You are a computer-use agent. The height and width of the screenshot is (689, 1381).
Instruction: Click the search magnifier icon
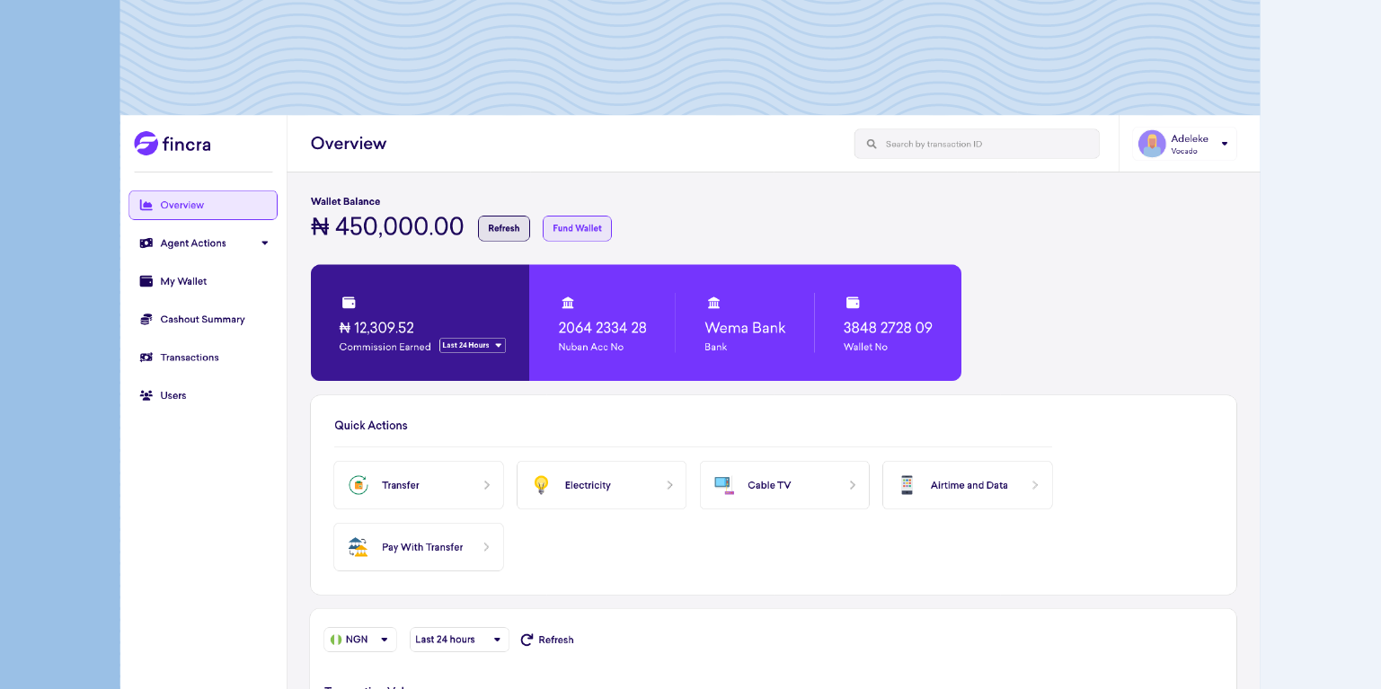[872, 144]
